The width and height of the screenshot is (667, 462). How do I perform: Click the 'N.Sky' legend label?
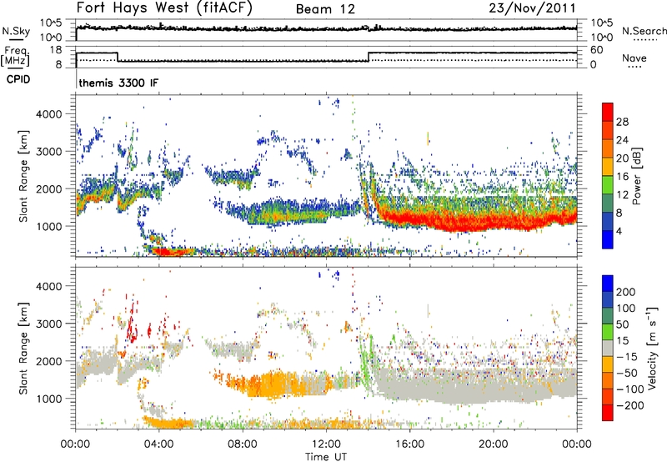16,31
